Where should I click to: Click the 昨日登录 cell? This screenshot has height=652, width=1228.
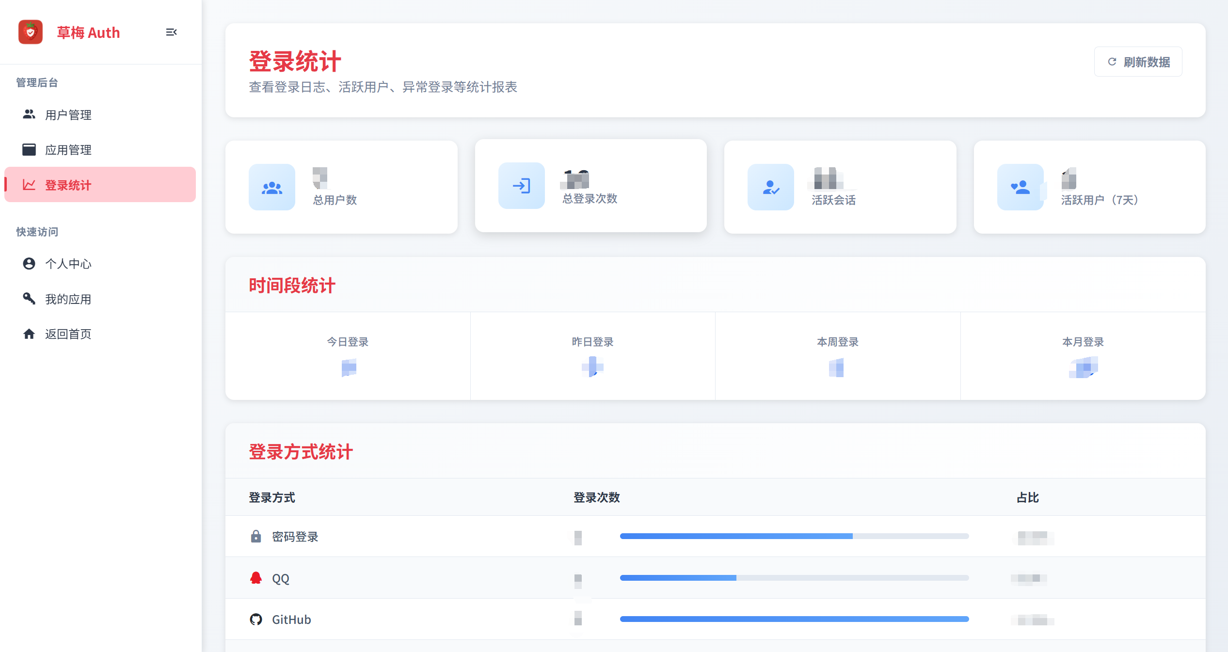coord(593,356)
